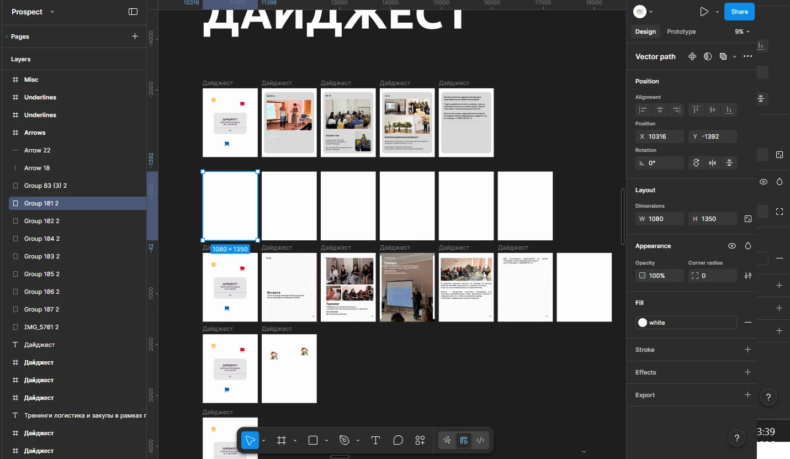Click the width field 1080

tap(660, 219)
